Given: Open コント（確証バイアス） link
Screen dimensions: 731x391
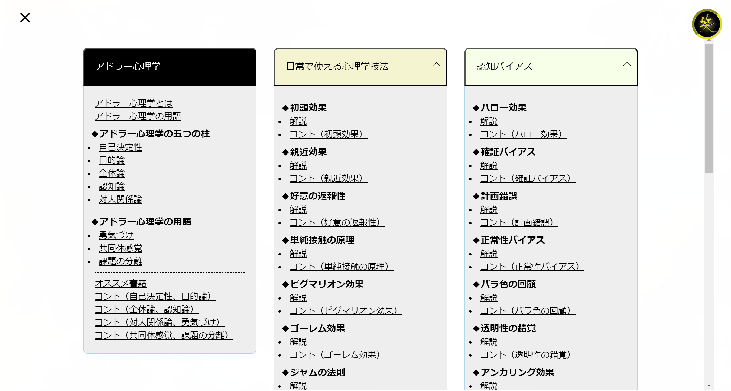Looking at the screenshot, I should 528,179.
